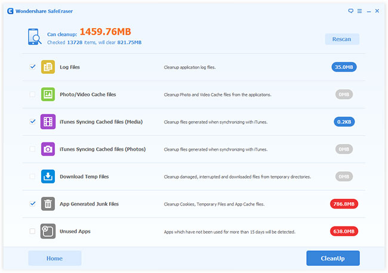Select App Generated Junk Files label

(x=89, y=204)
